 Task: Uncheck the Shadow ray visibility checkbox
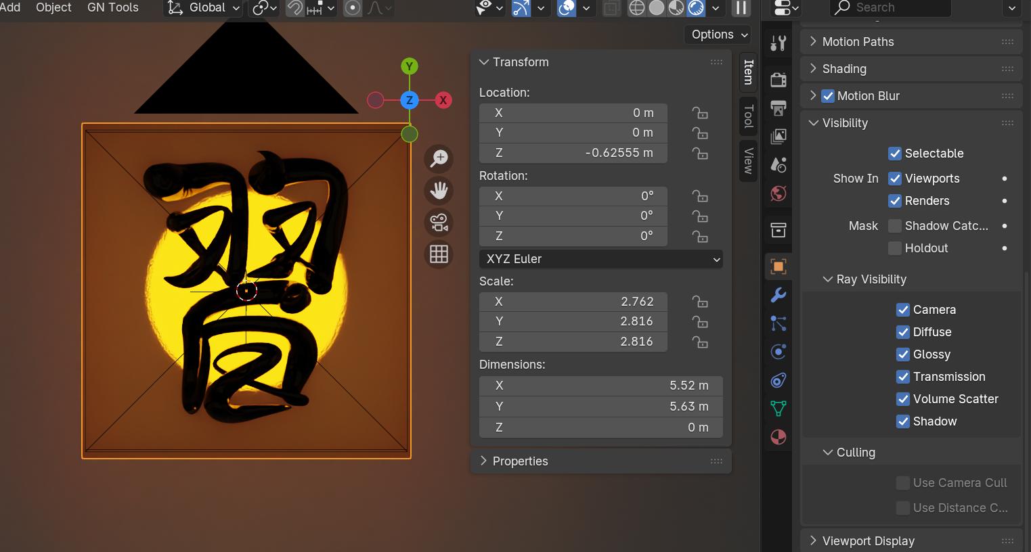click(903, 421)
